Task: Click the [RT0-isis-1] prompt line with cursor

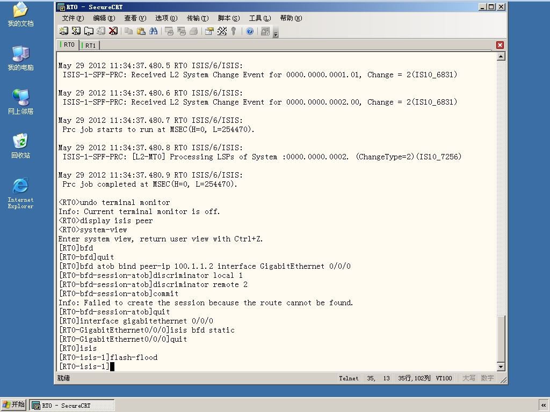Action: 86,366
